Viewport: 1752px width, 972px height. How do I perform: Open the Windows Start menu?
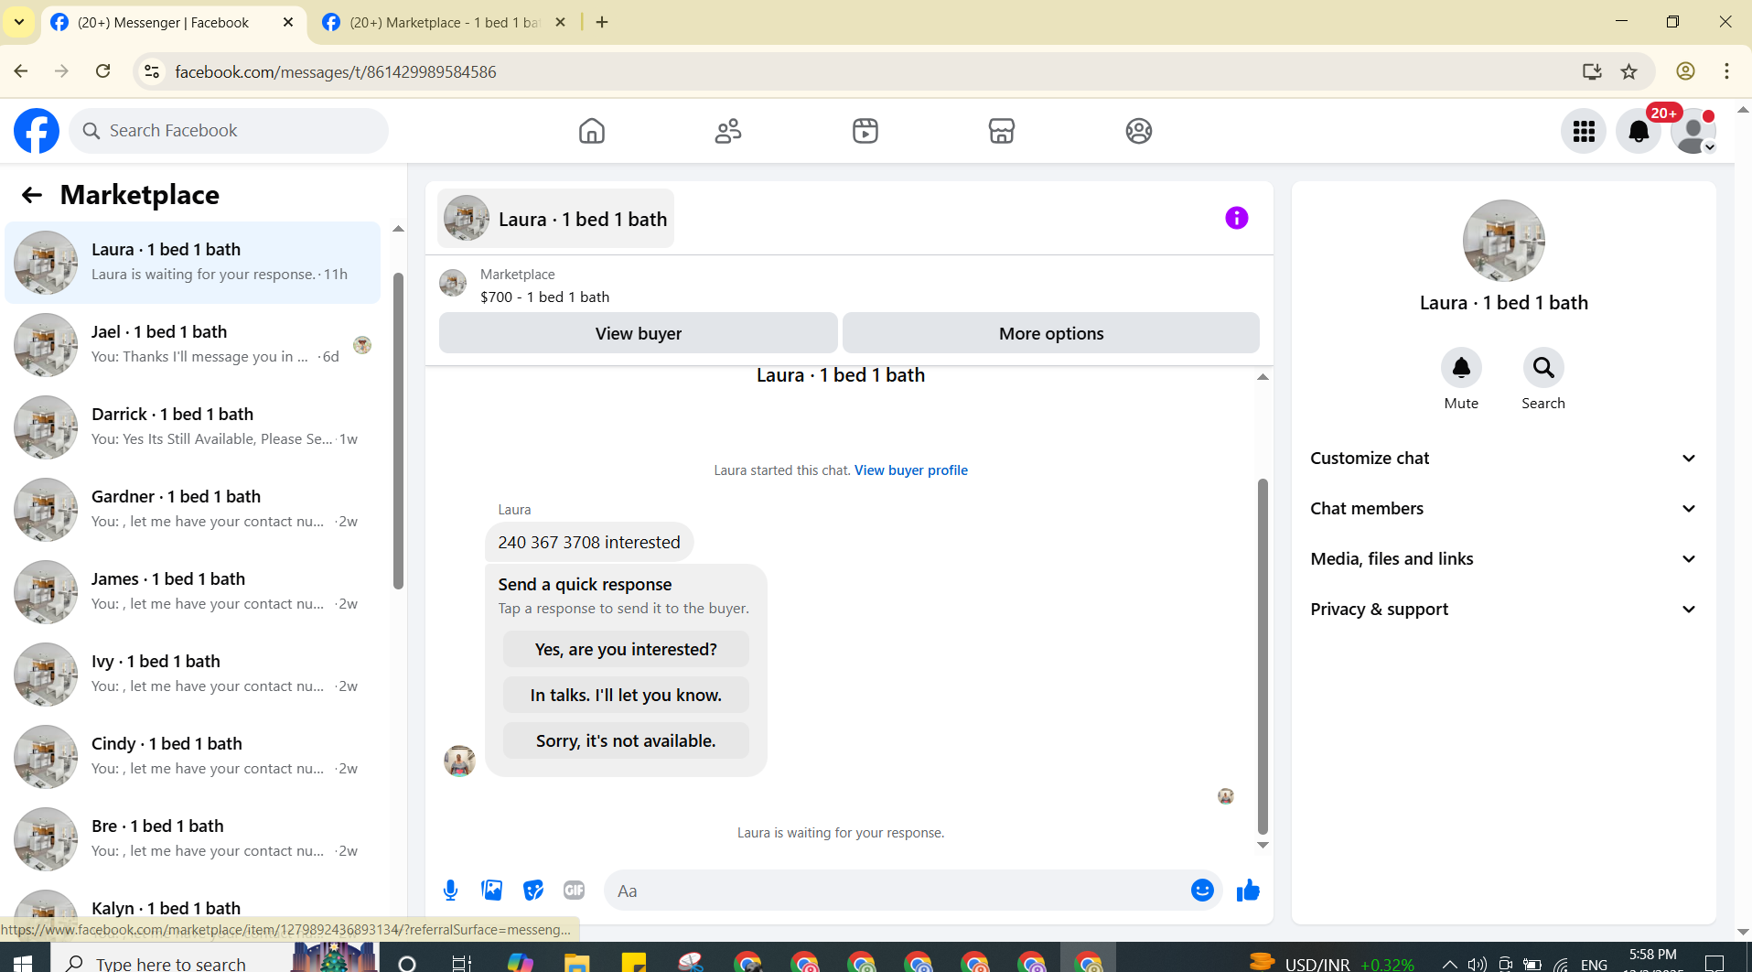click(24, 962)
